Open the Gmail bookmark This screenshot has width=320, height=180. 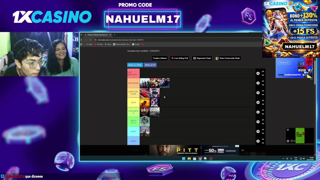click(89, 44)
